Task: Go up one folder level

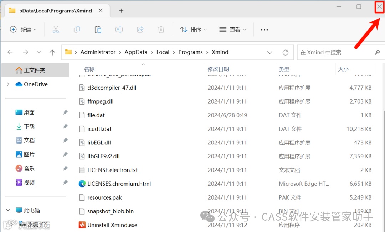Action: 52,52
